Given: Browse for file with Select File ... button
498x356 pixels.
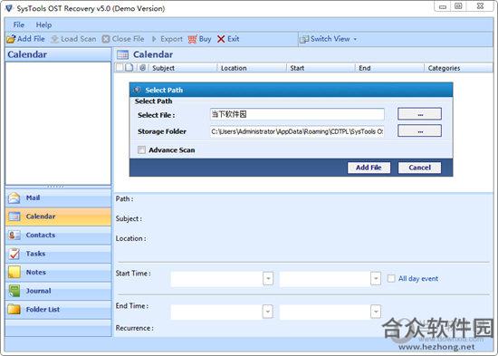Looking at the screenshot, I should click(419, 114).
